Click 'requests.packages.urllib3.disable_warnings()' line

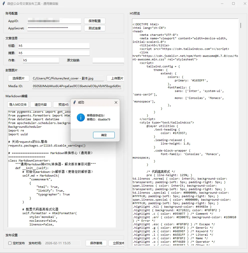click(47, 146)
